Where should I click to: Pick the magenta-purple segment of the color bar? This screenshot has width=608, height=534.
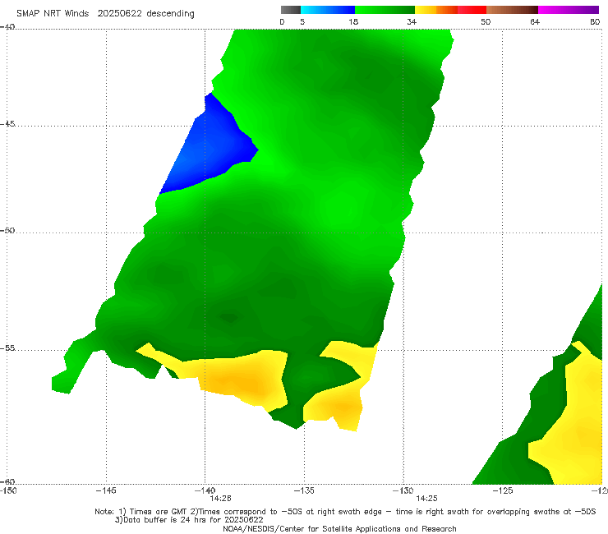point(569,10)
